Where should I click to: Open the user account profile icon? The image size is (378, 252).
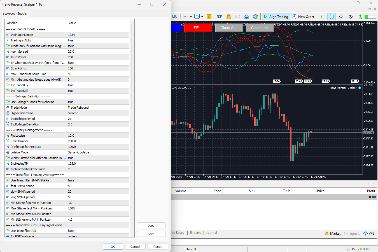pyautogui.click(x=351, y=17)
